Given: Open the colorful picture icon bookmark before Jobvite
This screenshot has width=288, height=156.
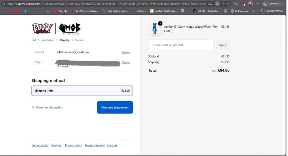Looking at the screenshot, I should pyautogui.click(x=182, y=11).
